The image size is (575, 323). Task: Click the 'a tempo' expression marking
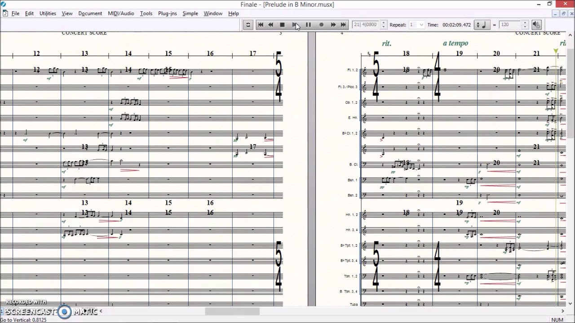[456, 43]
